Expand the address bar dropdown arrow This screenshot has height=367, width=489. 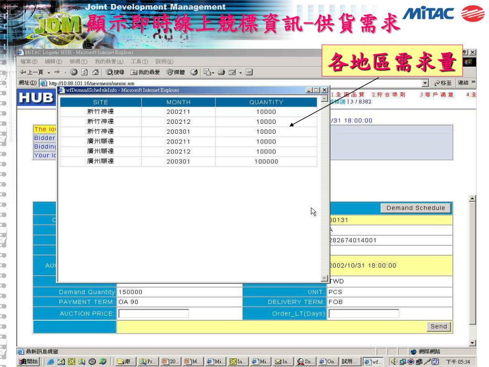pyautogui.click(x=425, y=83)
